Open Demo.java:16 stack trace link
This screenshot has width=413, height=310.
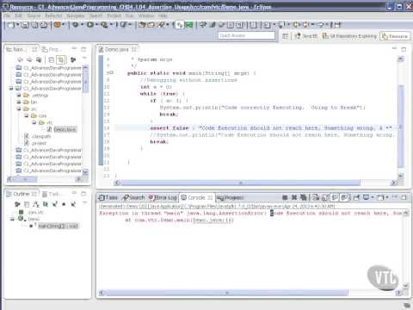pyautogui.click(x=213, y=220)
